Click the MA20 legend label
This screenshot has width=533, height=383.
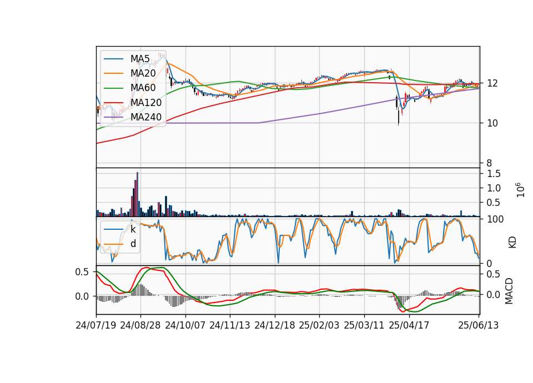(143, 73)
